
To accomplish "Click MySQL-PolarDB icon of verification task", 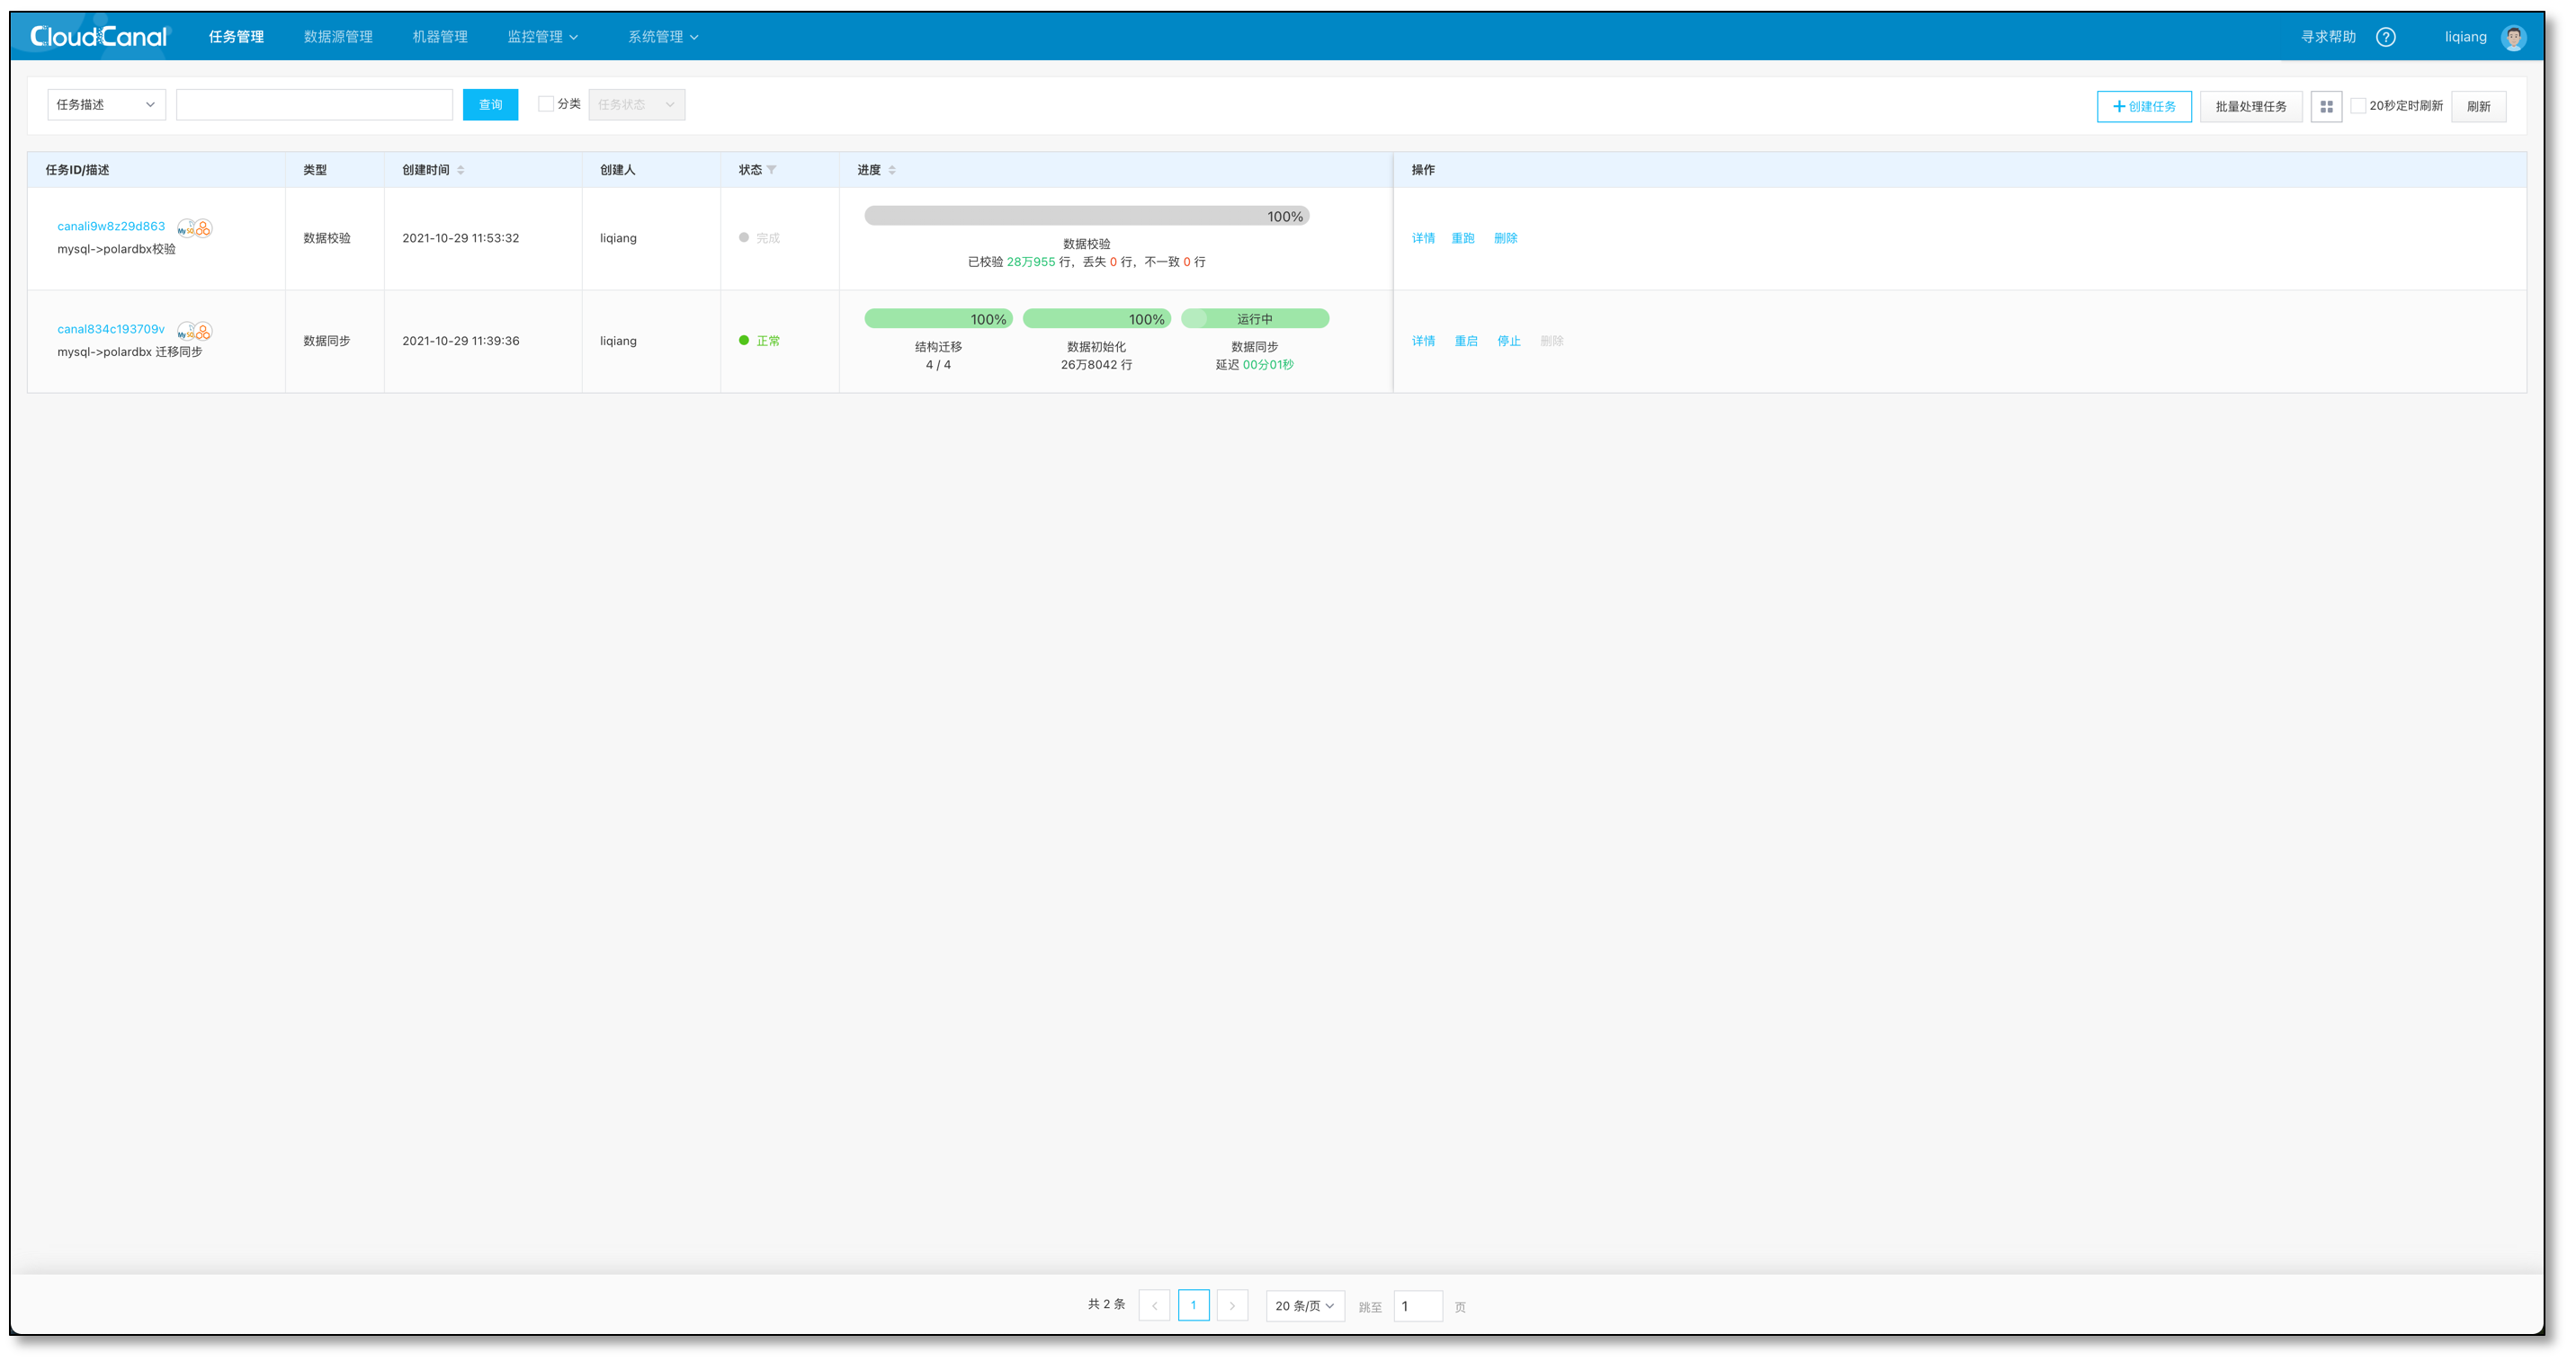I will click(x=195, y=227).
